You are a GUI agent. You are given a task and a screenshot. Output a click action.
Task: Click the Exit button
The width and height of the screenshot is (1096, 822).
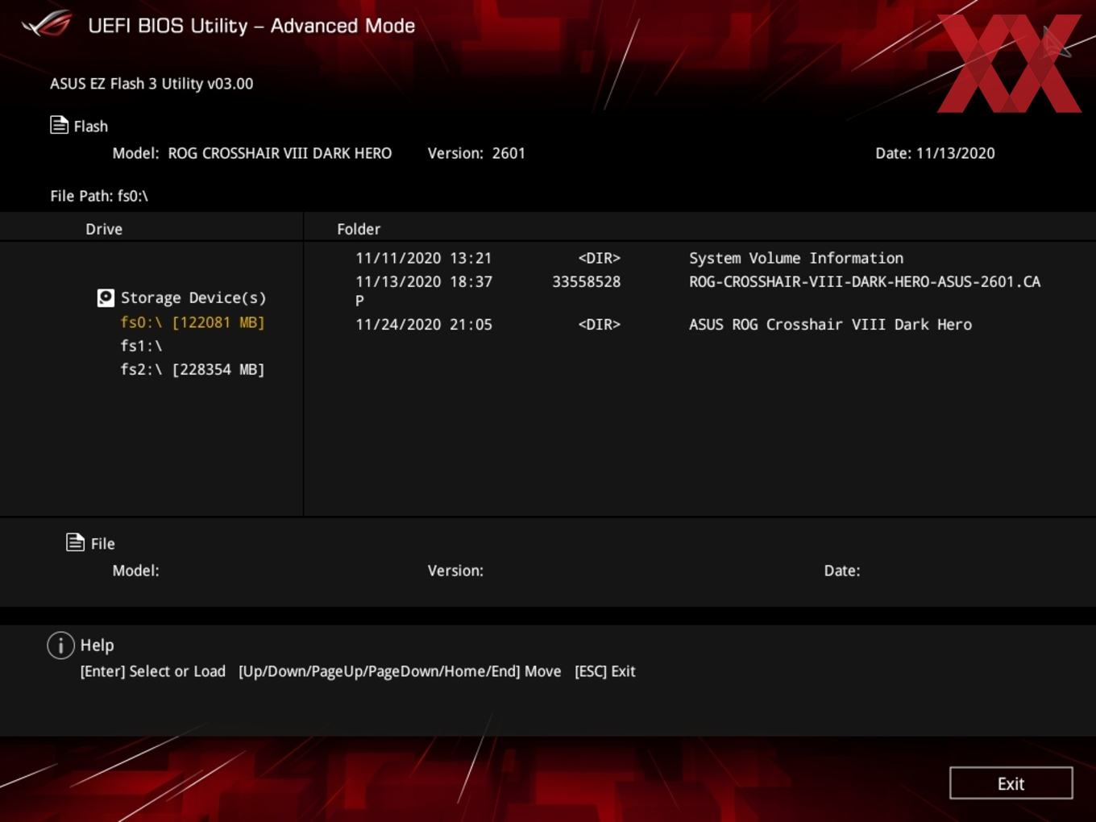click(1011, 783)
